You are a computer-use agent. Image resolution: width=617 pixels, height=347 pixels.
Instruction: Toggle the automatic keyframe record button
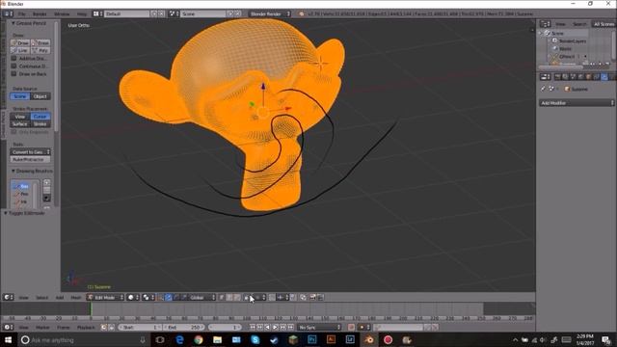(x=351, y=328)
